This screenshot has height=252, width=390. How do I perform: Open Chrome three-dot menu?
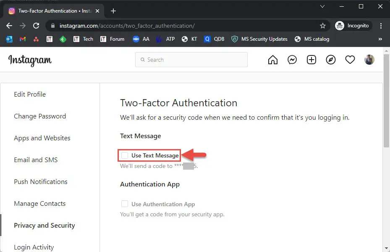point(381,26)
